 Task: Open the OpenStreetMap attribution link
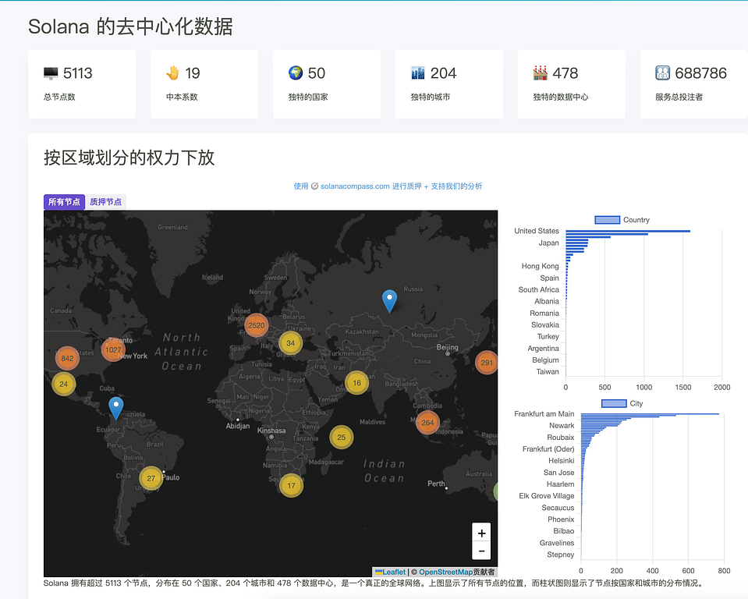coord(445,572)
